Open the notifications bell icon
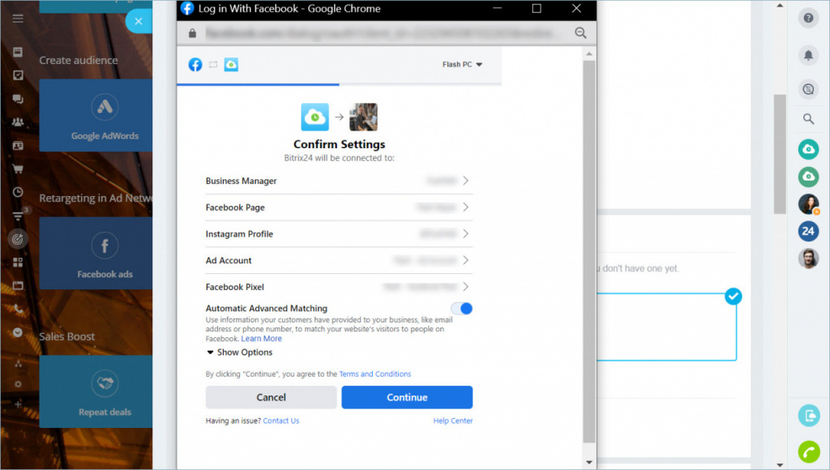The height and width of the screenshot is (470, 830). [x=808, y=55]
